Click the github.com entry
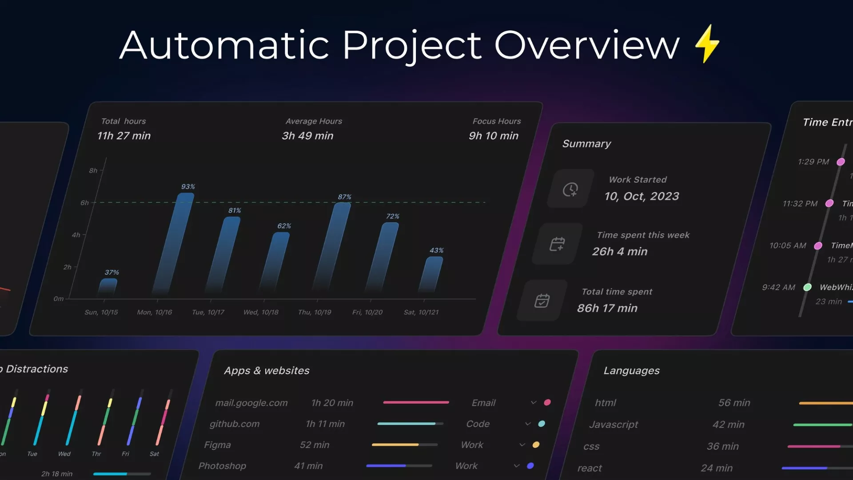The height and width of the screenshot is (480, 853). (x=235, y=424)
